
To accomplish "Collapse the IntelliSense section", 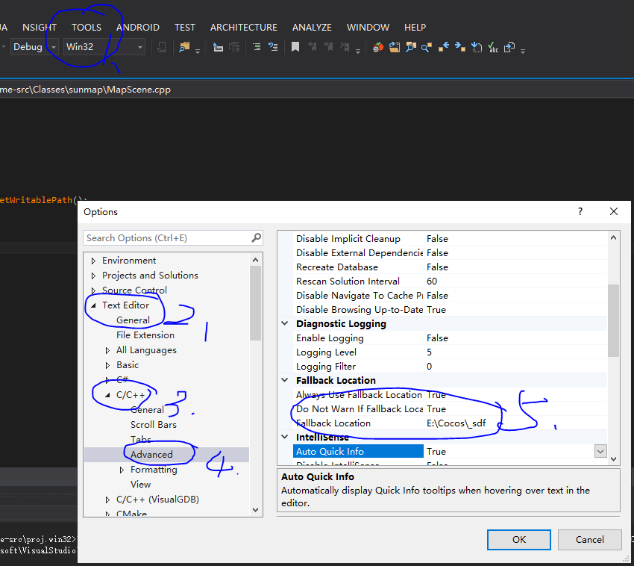I will point(285,437).
